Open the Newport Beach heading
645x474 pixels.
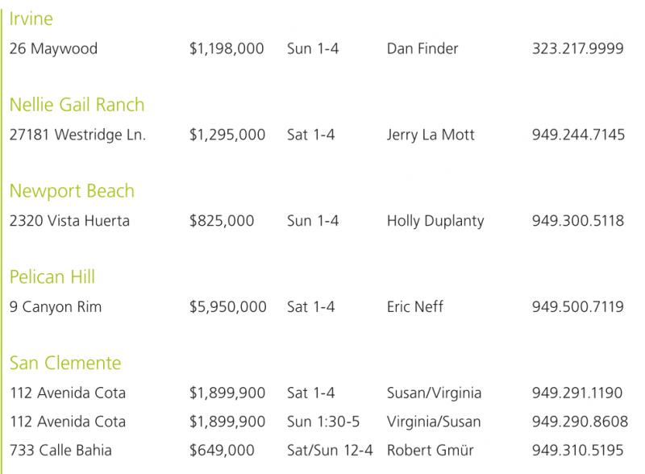coord(72,192)
